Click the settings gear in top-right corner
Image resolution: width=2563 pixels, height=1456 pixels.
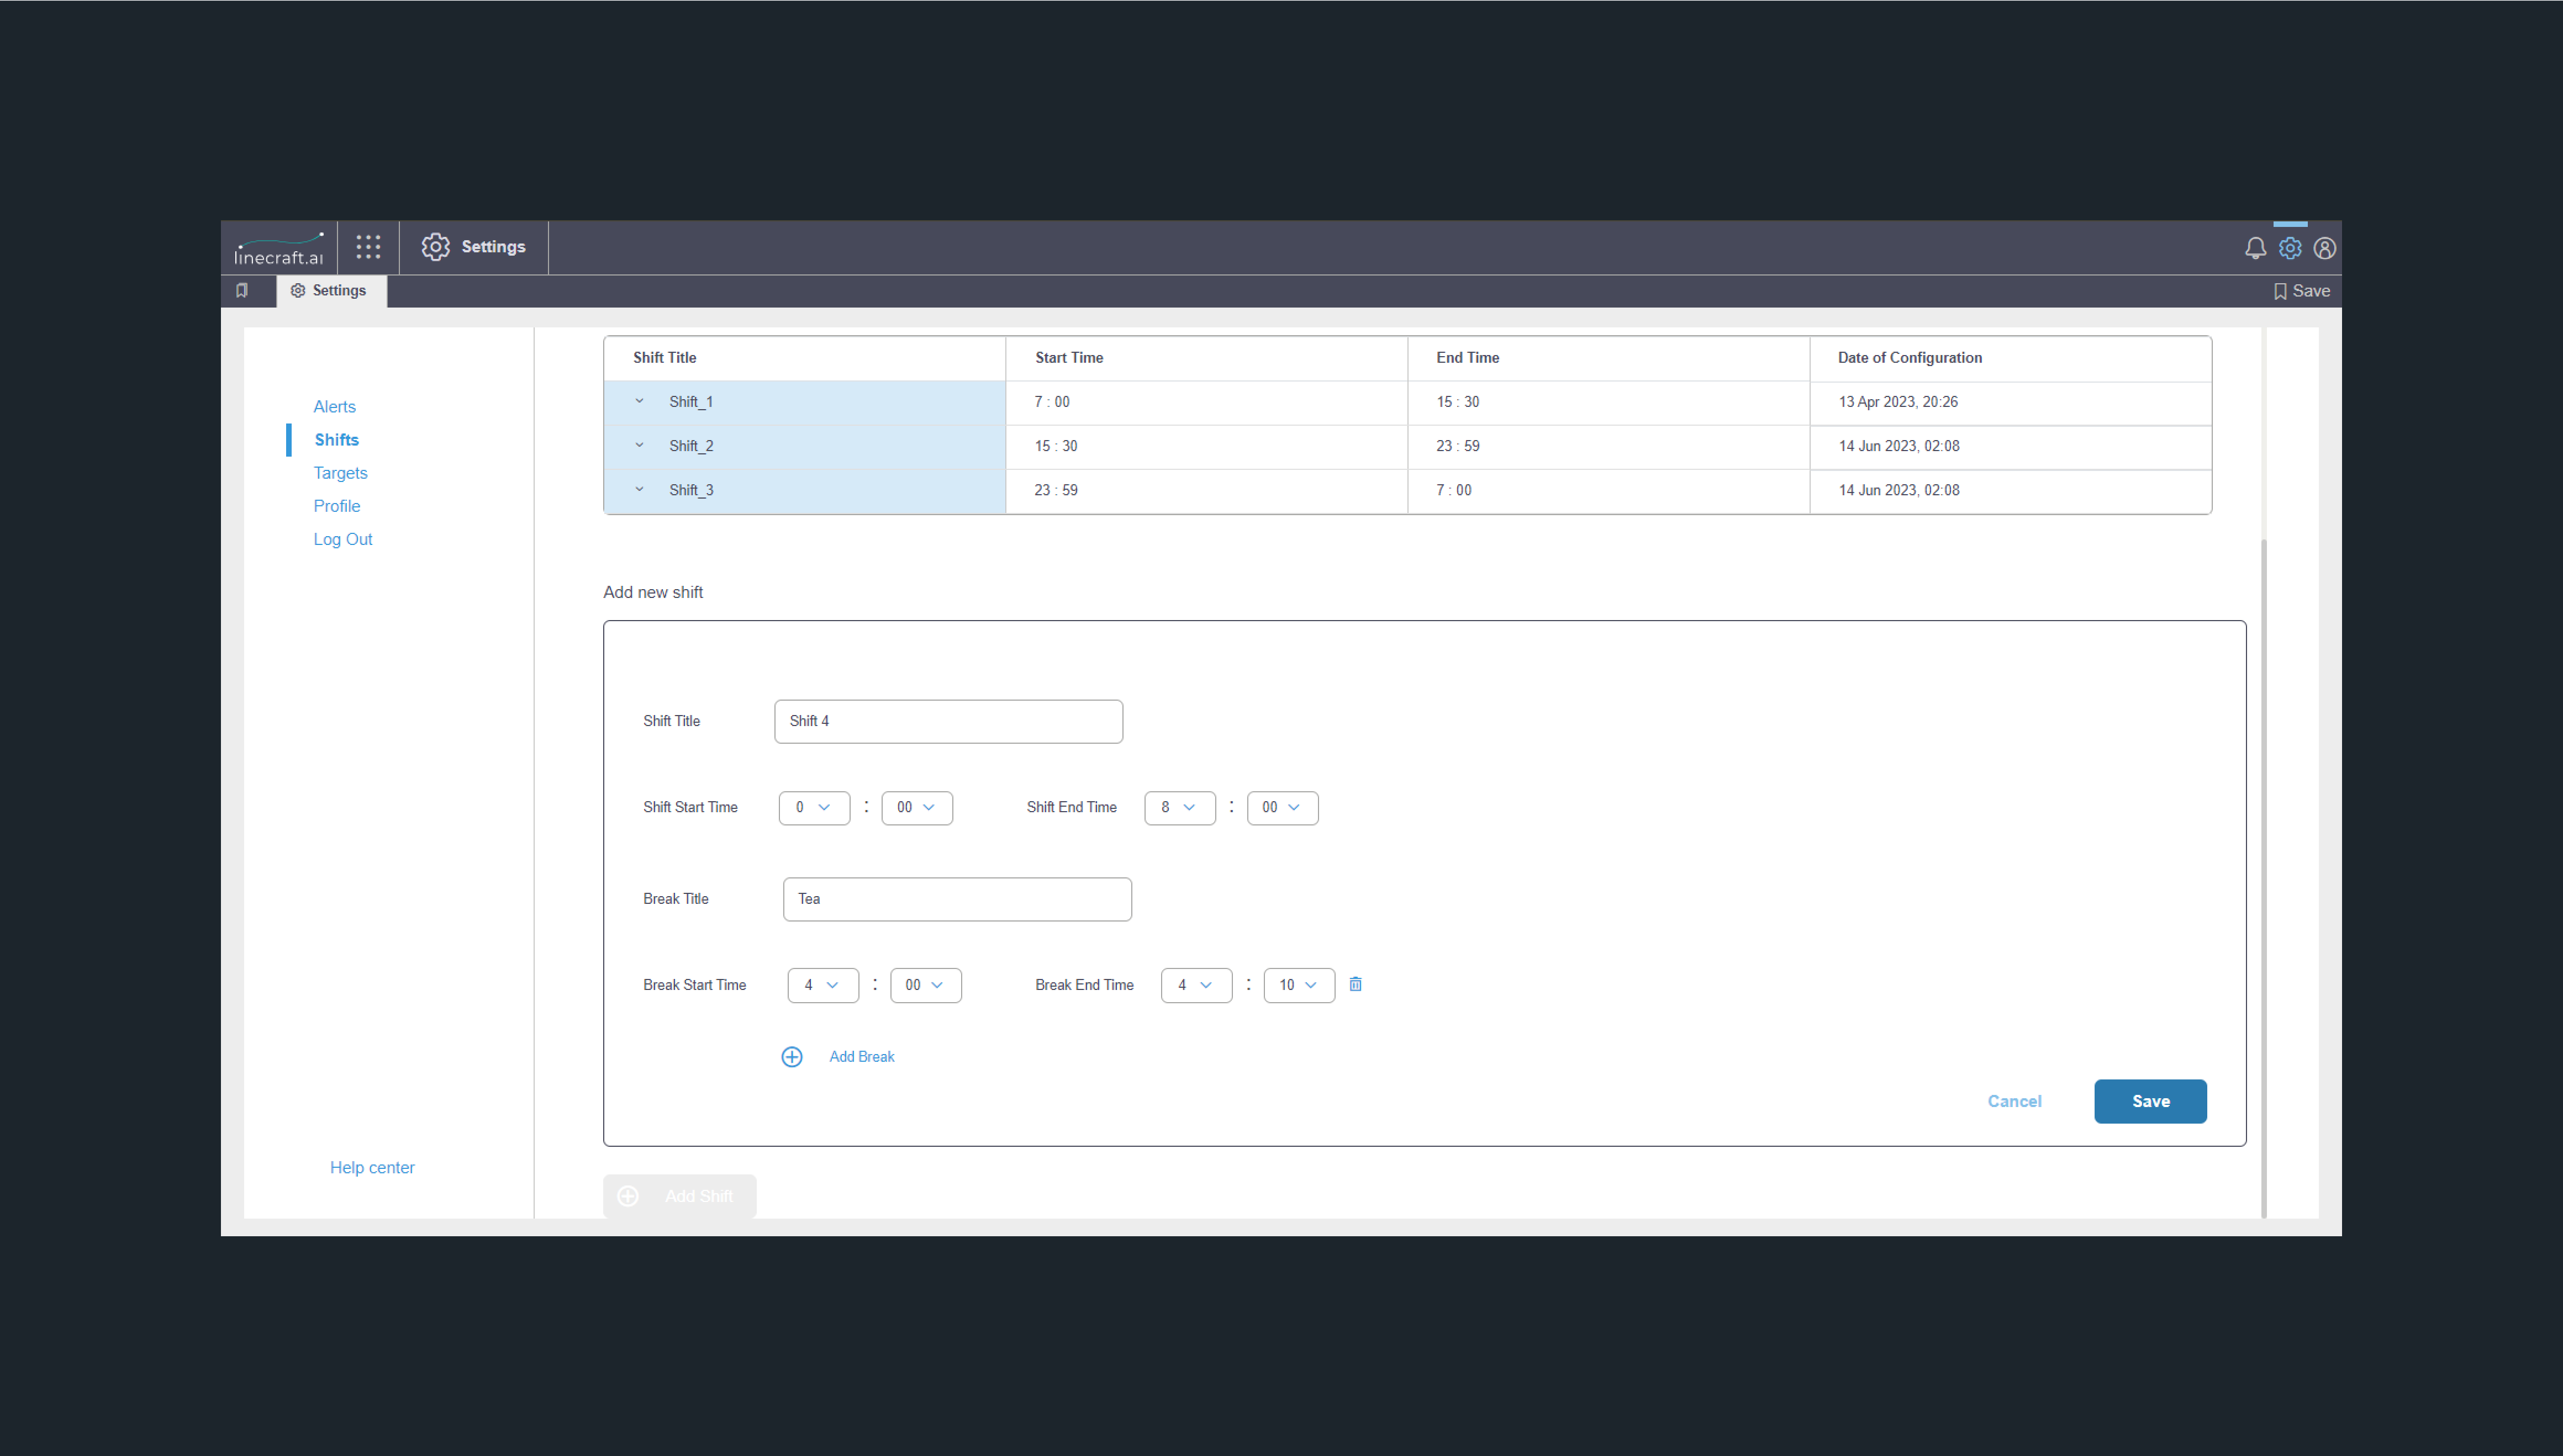pyautogui.click(x=2290, y=248)
